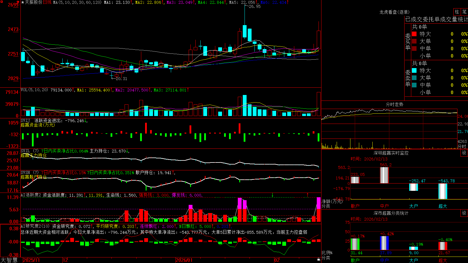Viewport: 468px width, 263px height.
Task: Click the 分时走势 panel title
Action: coord(395,104)
